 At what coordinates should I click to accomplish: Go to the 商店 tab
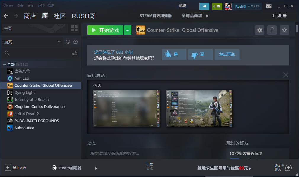[30, 16]
